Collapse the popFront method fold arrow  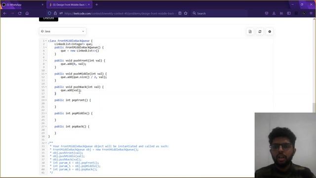click(46, 100)
